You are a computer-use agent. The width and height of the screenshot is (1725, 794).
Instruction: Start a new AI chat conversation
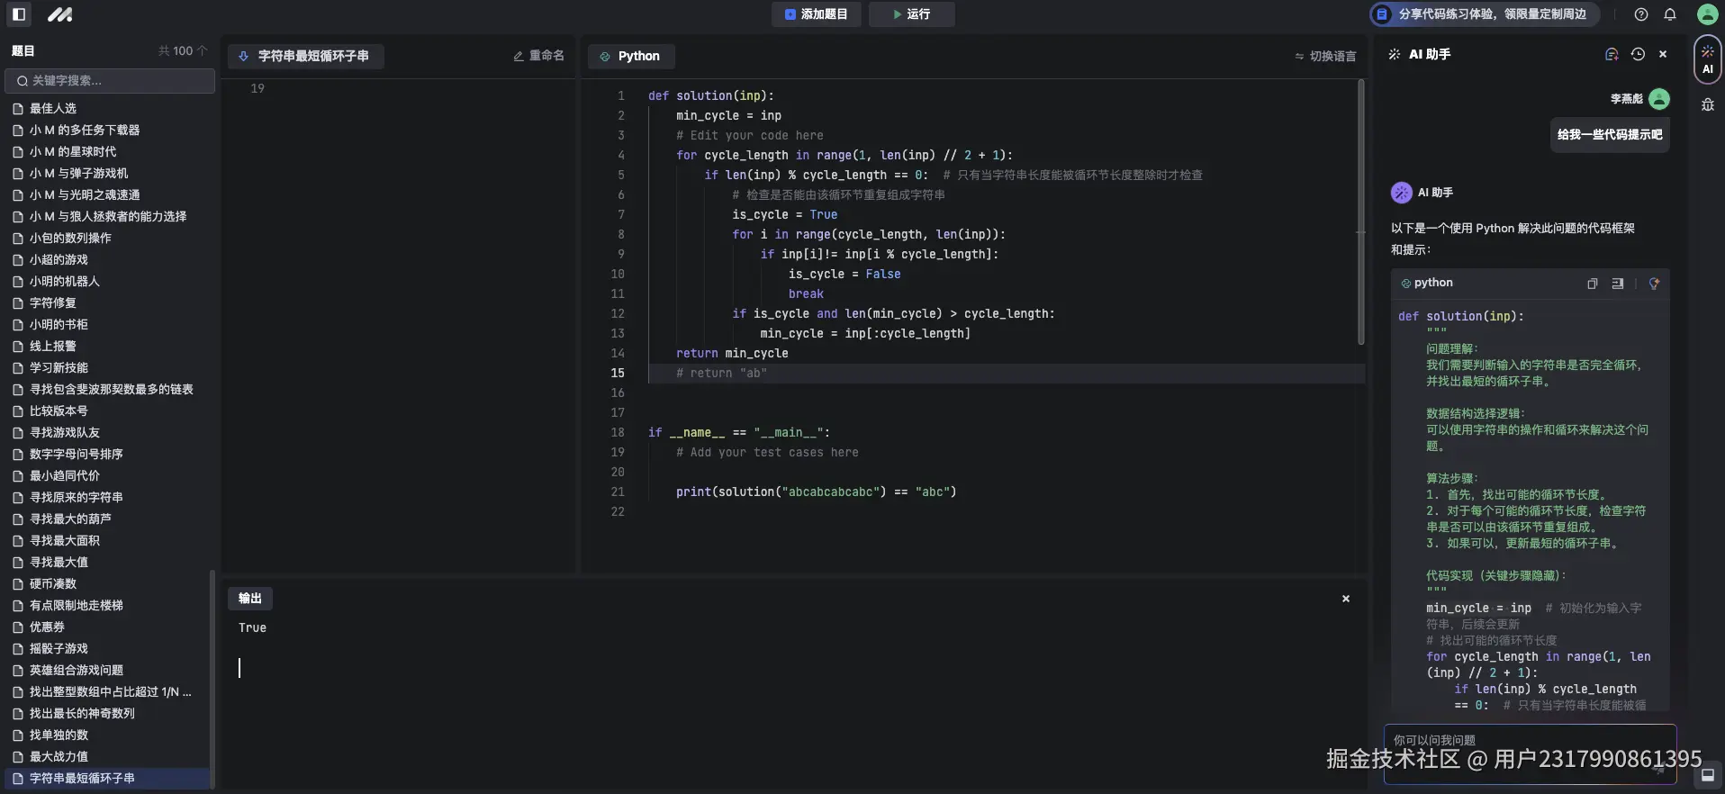click(x=1612, y=55)
